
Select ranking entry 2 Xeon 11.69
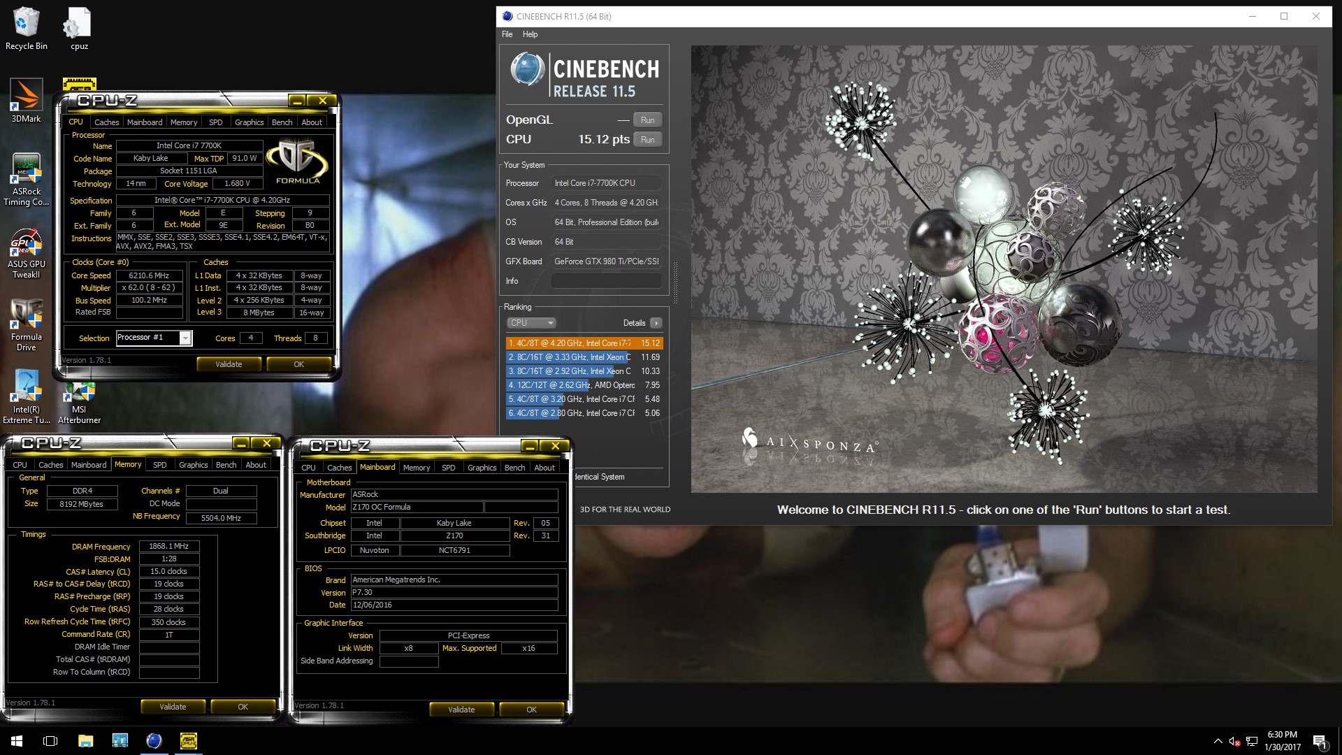(x=584, y=357)
